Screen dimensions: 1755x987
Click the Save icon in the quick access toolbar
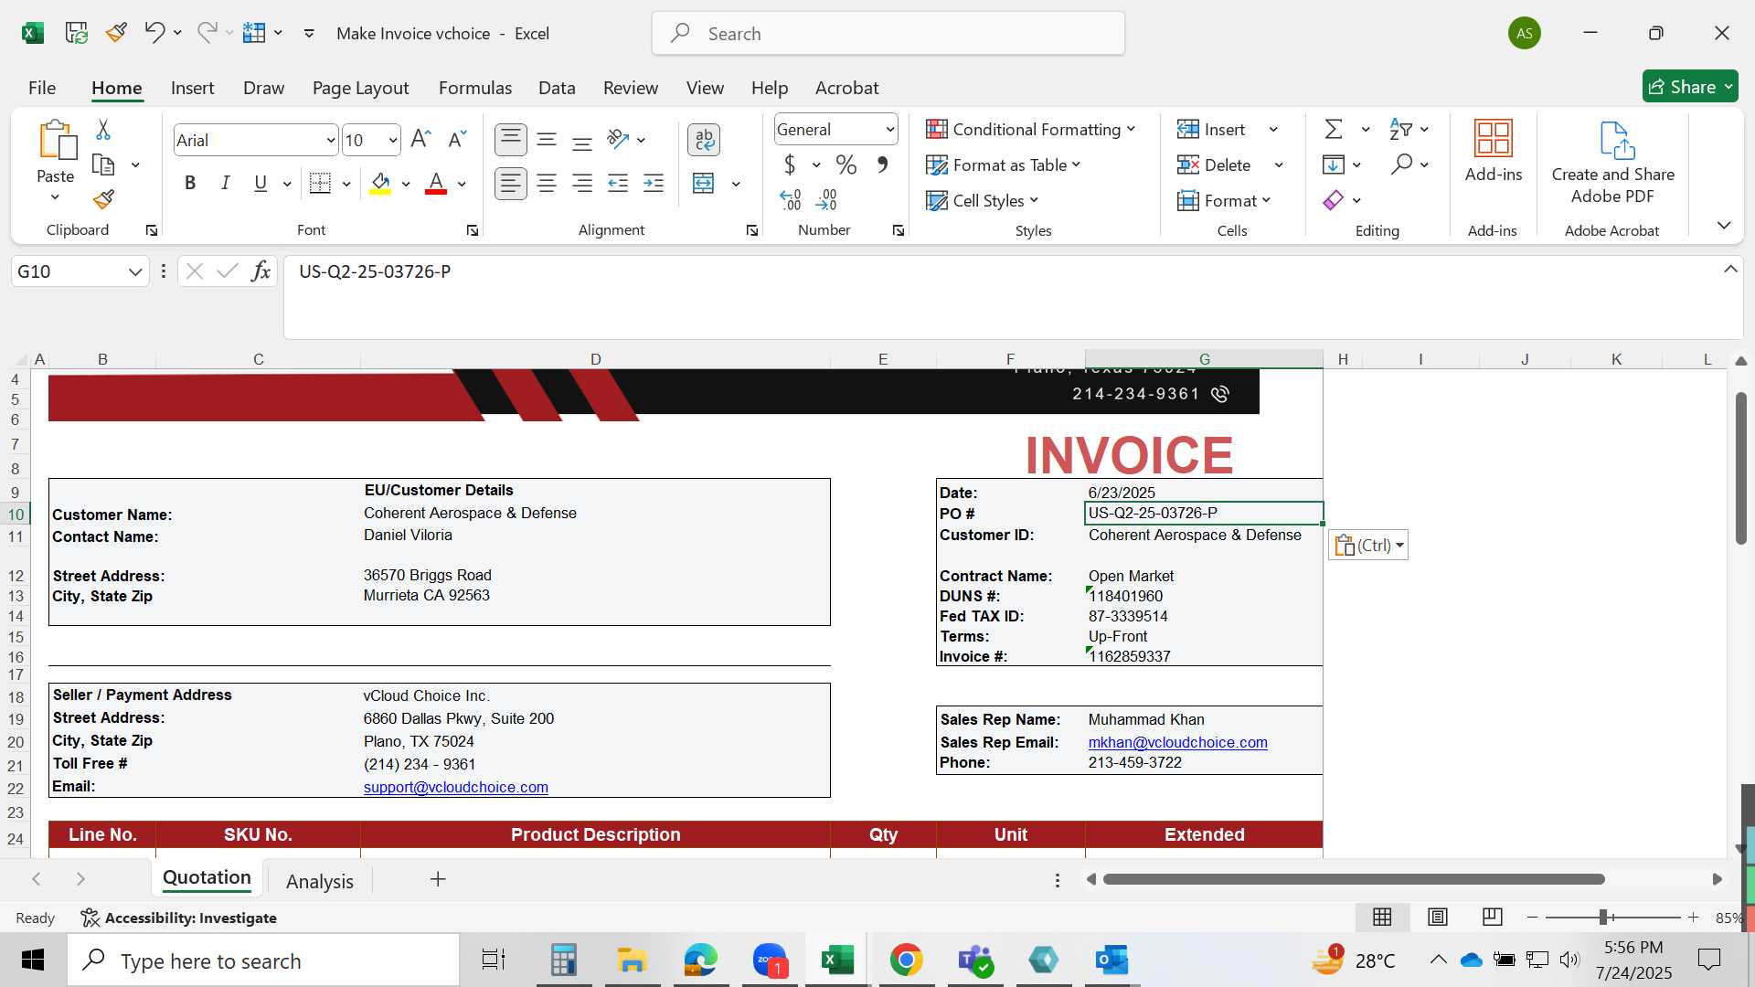point(77,33)
